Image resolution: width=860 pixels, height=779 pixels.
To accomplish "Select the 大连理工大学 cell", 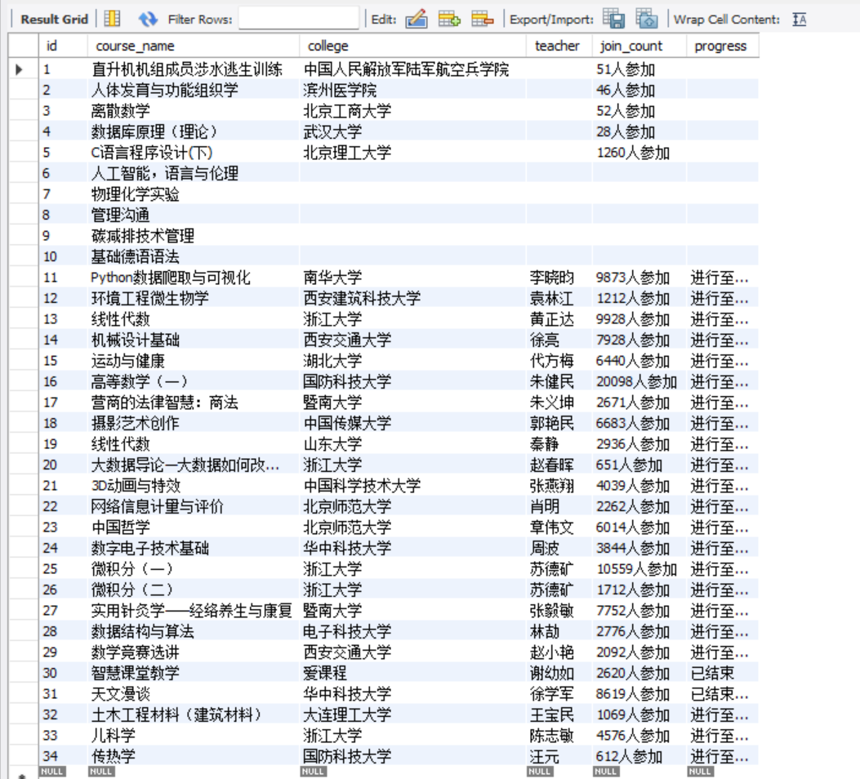I will [413, 714].
